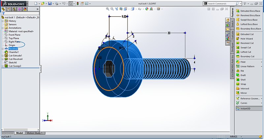Click the Rebuild traffic light icon
The image size is (264, 139).
(x=78, y=4)
